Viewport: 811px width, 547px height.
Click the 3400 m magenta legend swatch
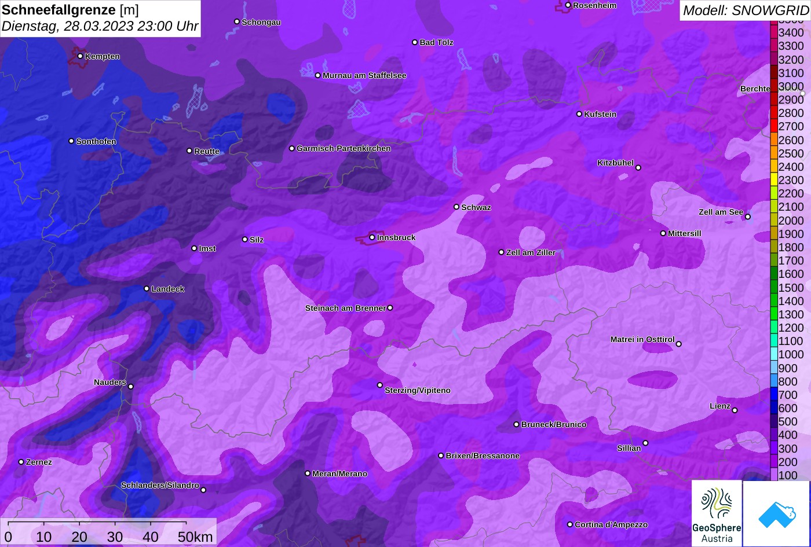[773, 31]
